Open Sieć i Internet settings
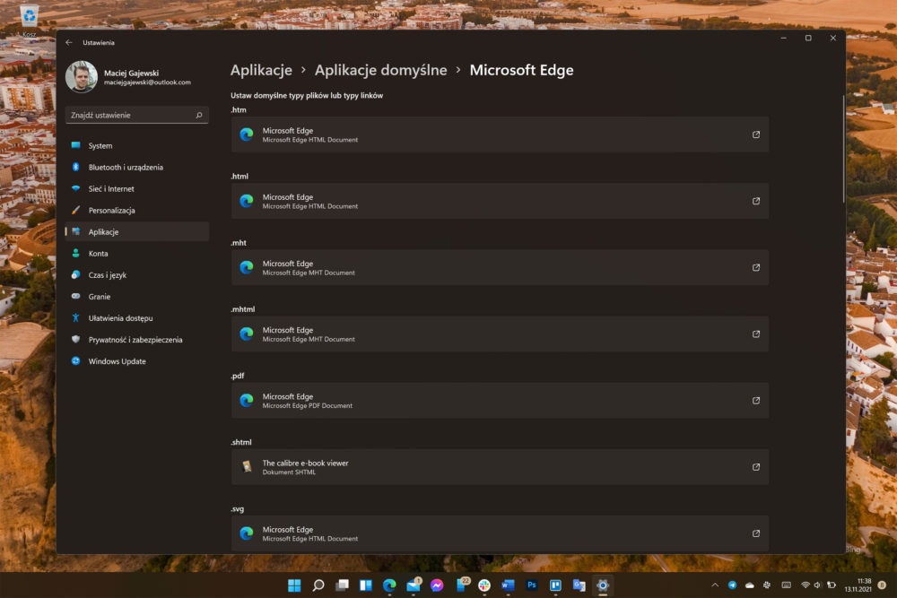The image size is (897, 598). [136, 188]
